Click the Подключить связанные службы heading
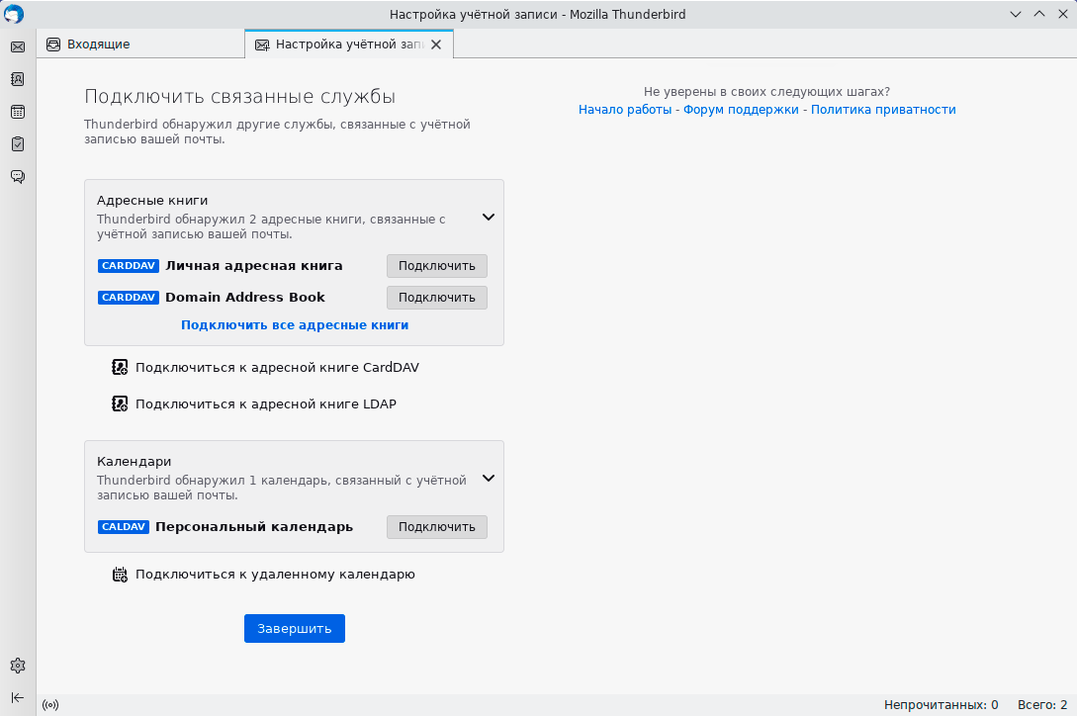Screen dimensions: 1077x716 coord(239,97)
